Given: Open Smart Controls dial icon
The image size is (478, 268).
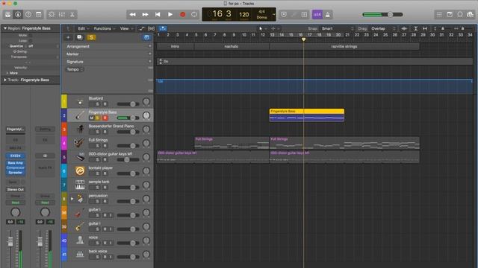Looking at the screenshot, I should point(52,14).
